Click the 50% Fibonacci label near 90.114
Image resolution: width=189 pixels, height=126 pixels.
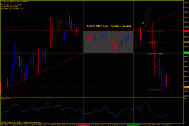[155, 43]
